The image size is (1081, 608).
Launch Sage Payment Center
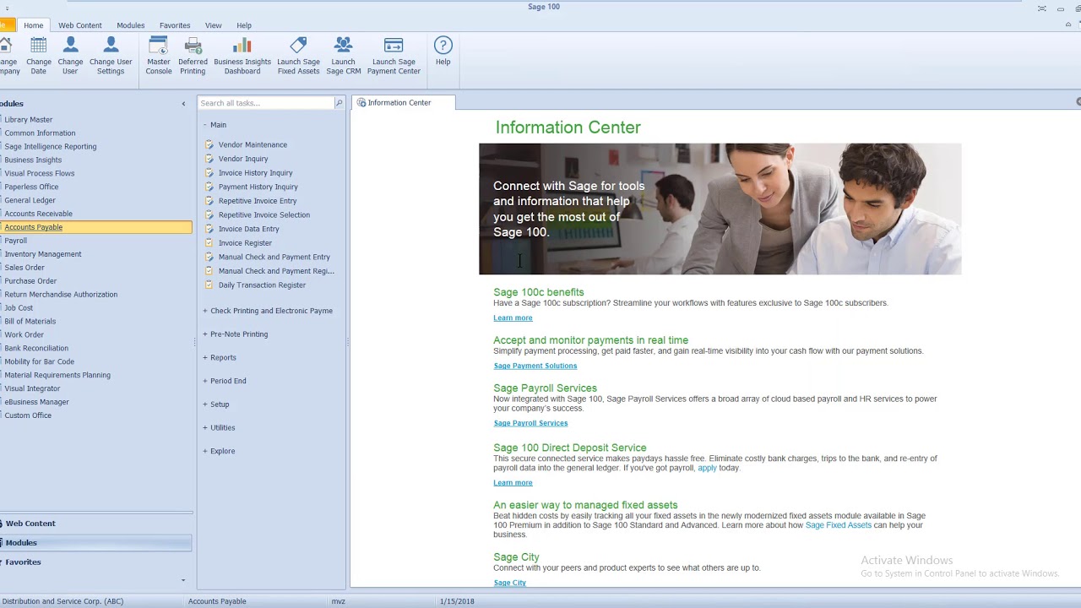pyautogui.click(x=394, y=56)
